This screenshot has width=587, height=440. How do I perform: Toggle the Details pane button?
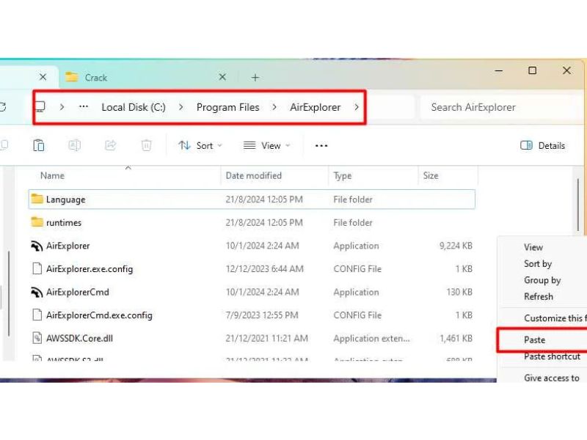542,145
